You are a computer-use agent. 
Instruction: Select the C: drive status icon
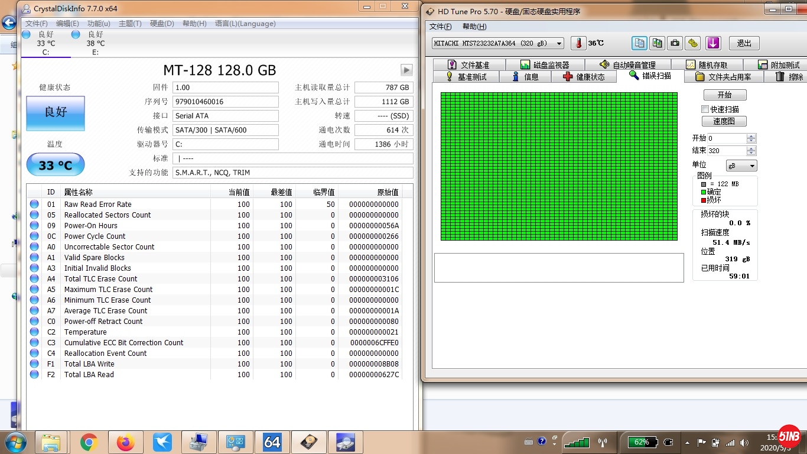click(x=26, y=35)
